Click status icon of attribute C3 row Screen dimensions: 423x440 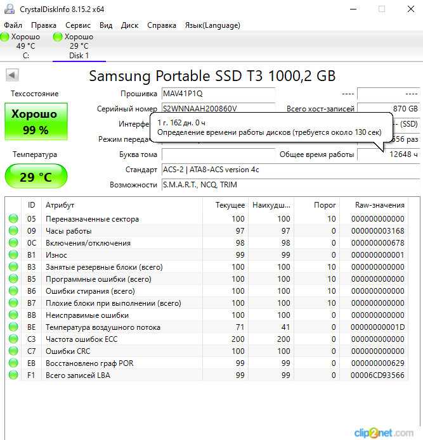point(13,339)
